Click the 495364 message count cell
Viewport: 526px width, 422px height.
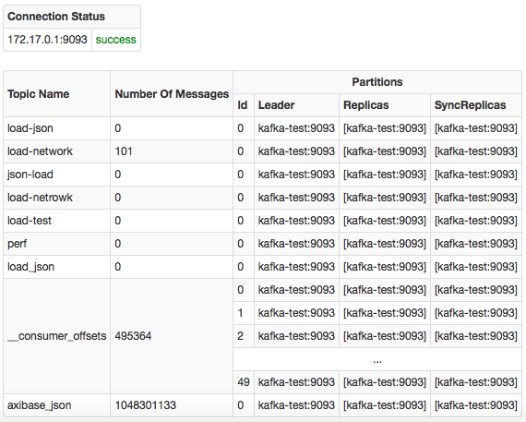tap(172, 336)
